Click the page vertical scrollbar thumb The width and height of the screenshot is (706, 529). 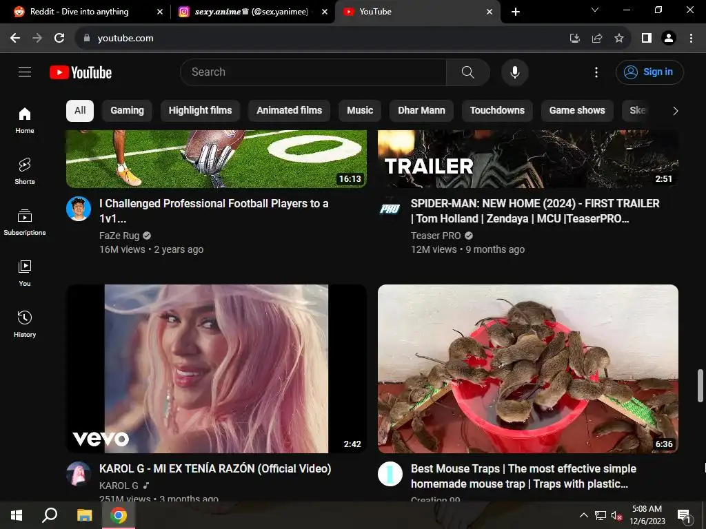point(700,386)
